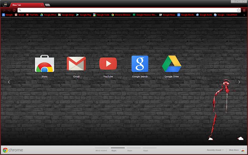
Task: Select the first Apps page tab
Action: 118,149
